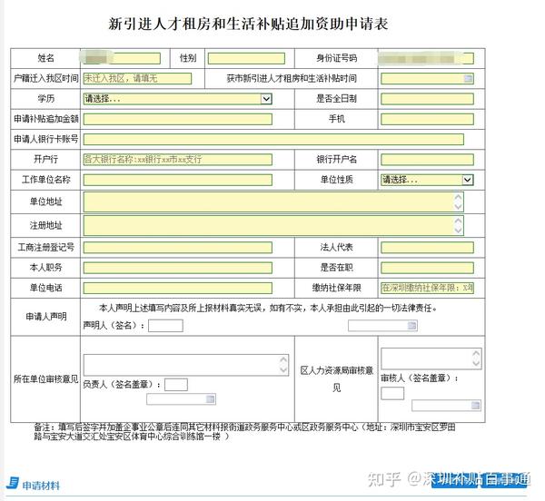545x501 pixels.
Task: Select the 学历 combo box
Action: point(178,99)
